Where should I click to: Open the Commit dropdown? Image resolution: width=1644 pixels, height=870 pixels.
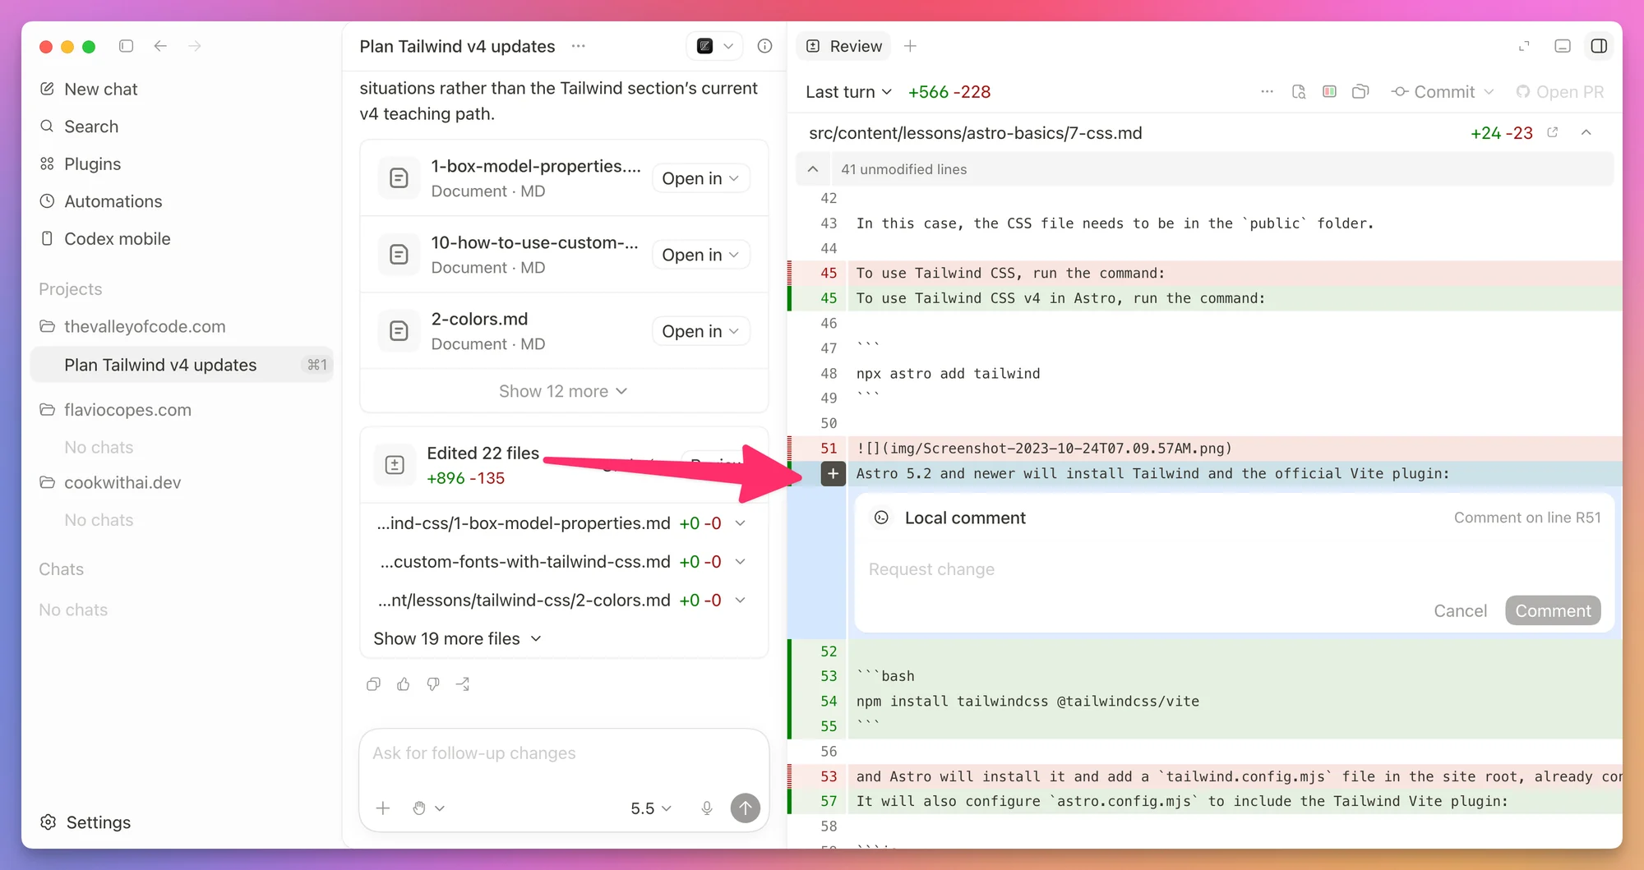(1442, 92)
